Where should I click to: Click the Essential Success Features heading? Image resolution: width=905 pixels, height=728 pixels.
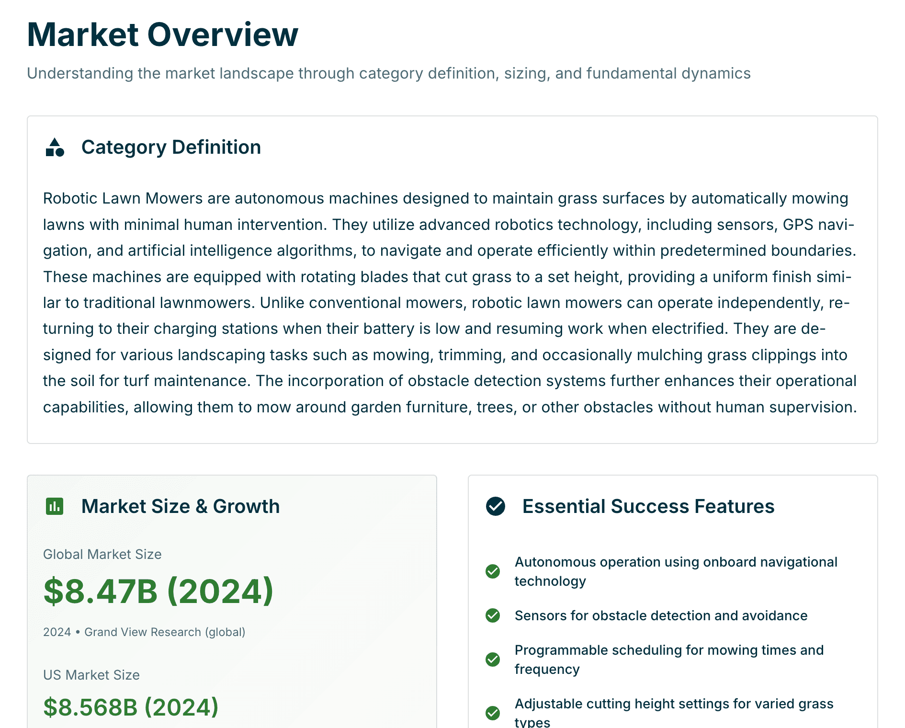648,506
